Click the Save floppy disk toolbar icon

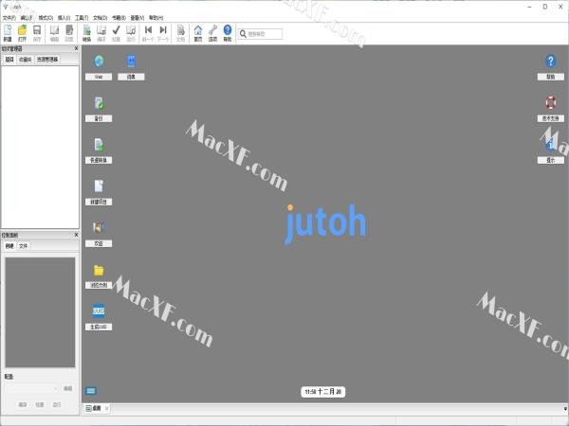point(37,33)
